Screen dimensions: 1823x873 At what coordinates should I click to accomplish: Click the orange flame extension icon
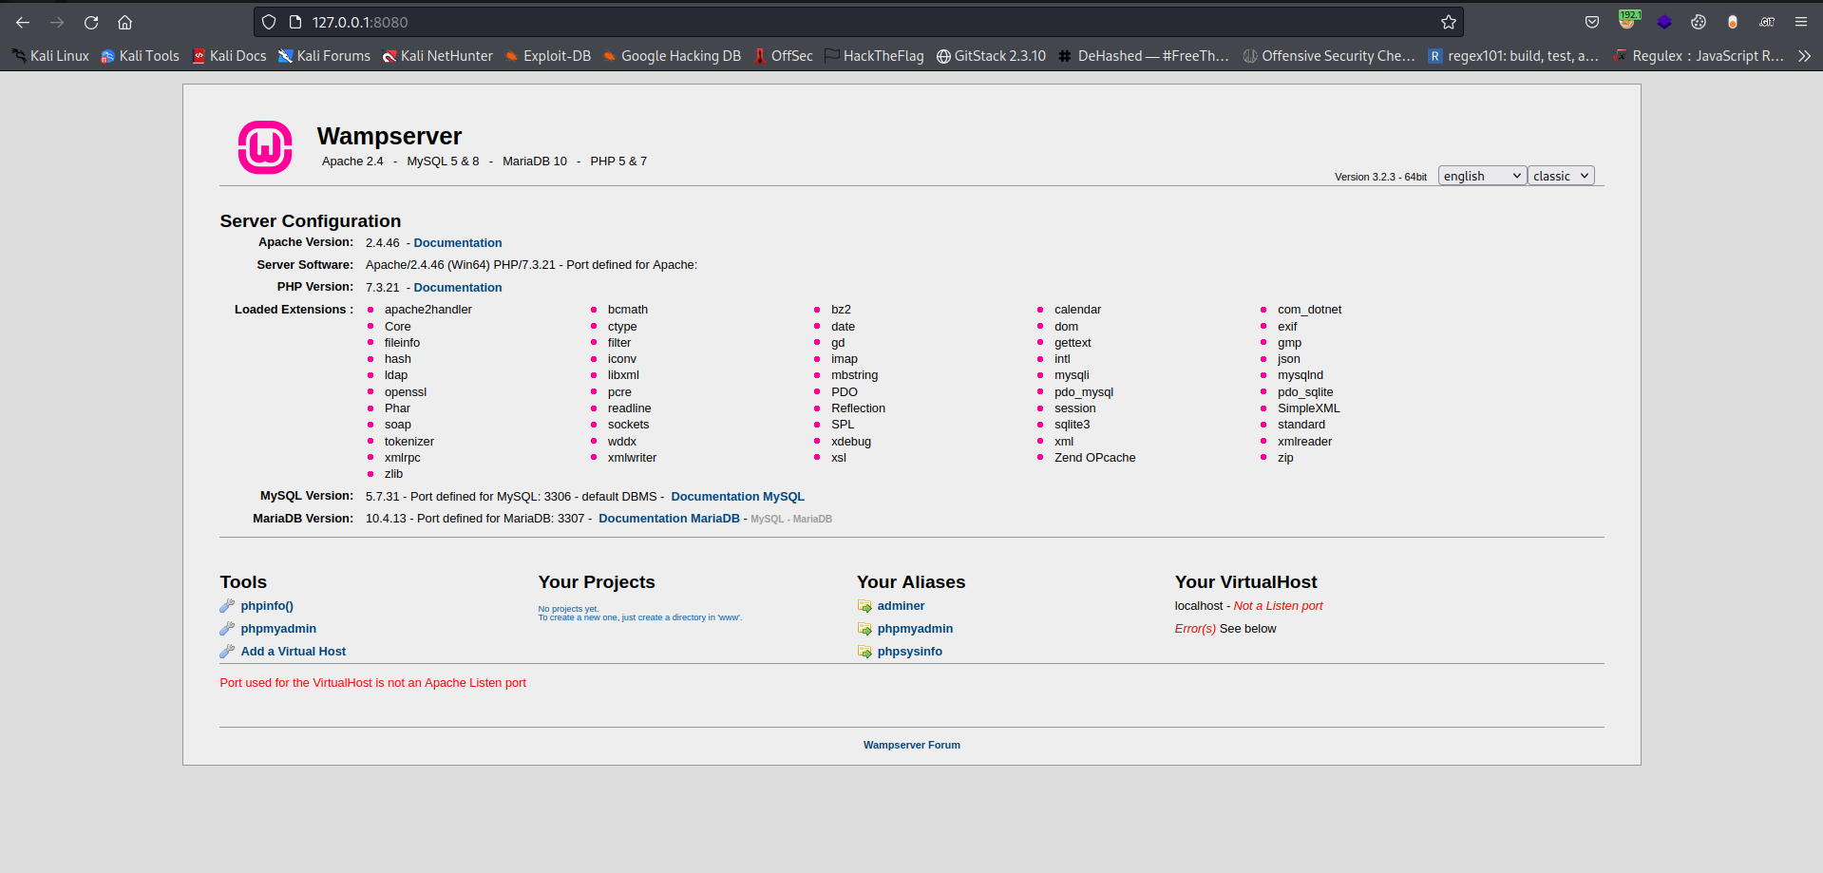coord(1733,22)
